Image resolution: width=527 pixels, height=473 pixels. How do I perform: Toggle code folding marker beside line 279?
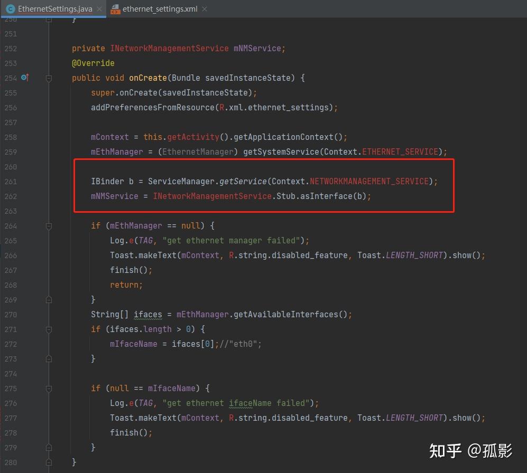click(x=49, y=447)
